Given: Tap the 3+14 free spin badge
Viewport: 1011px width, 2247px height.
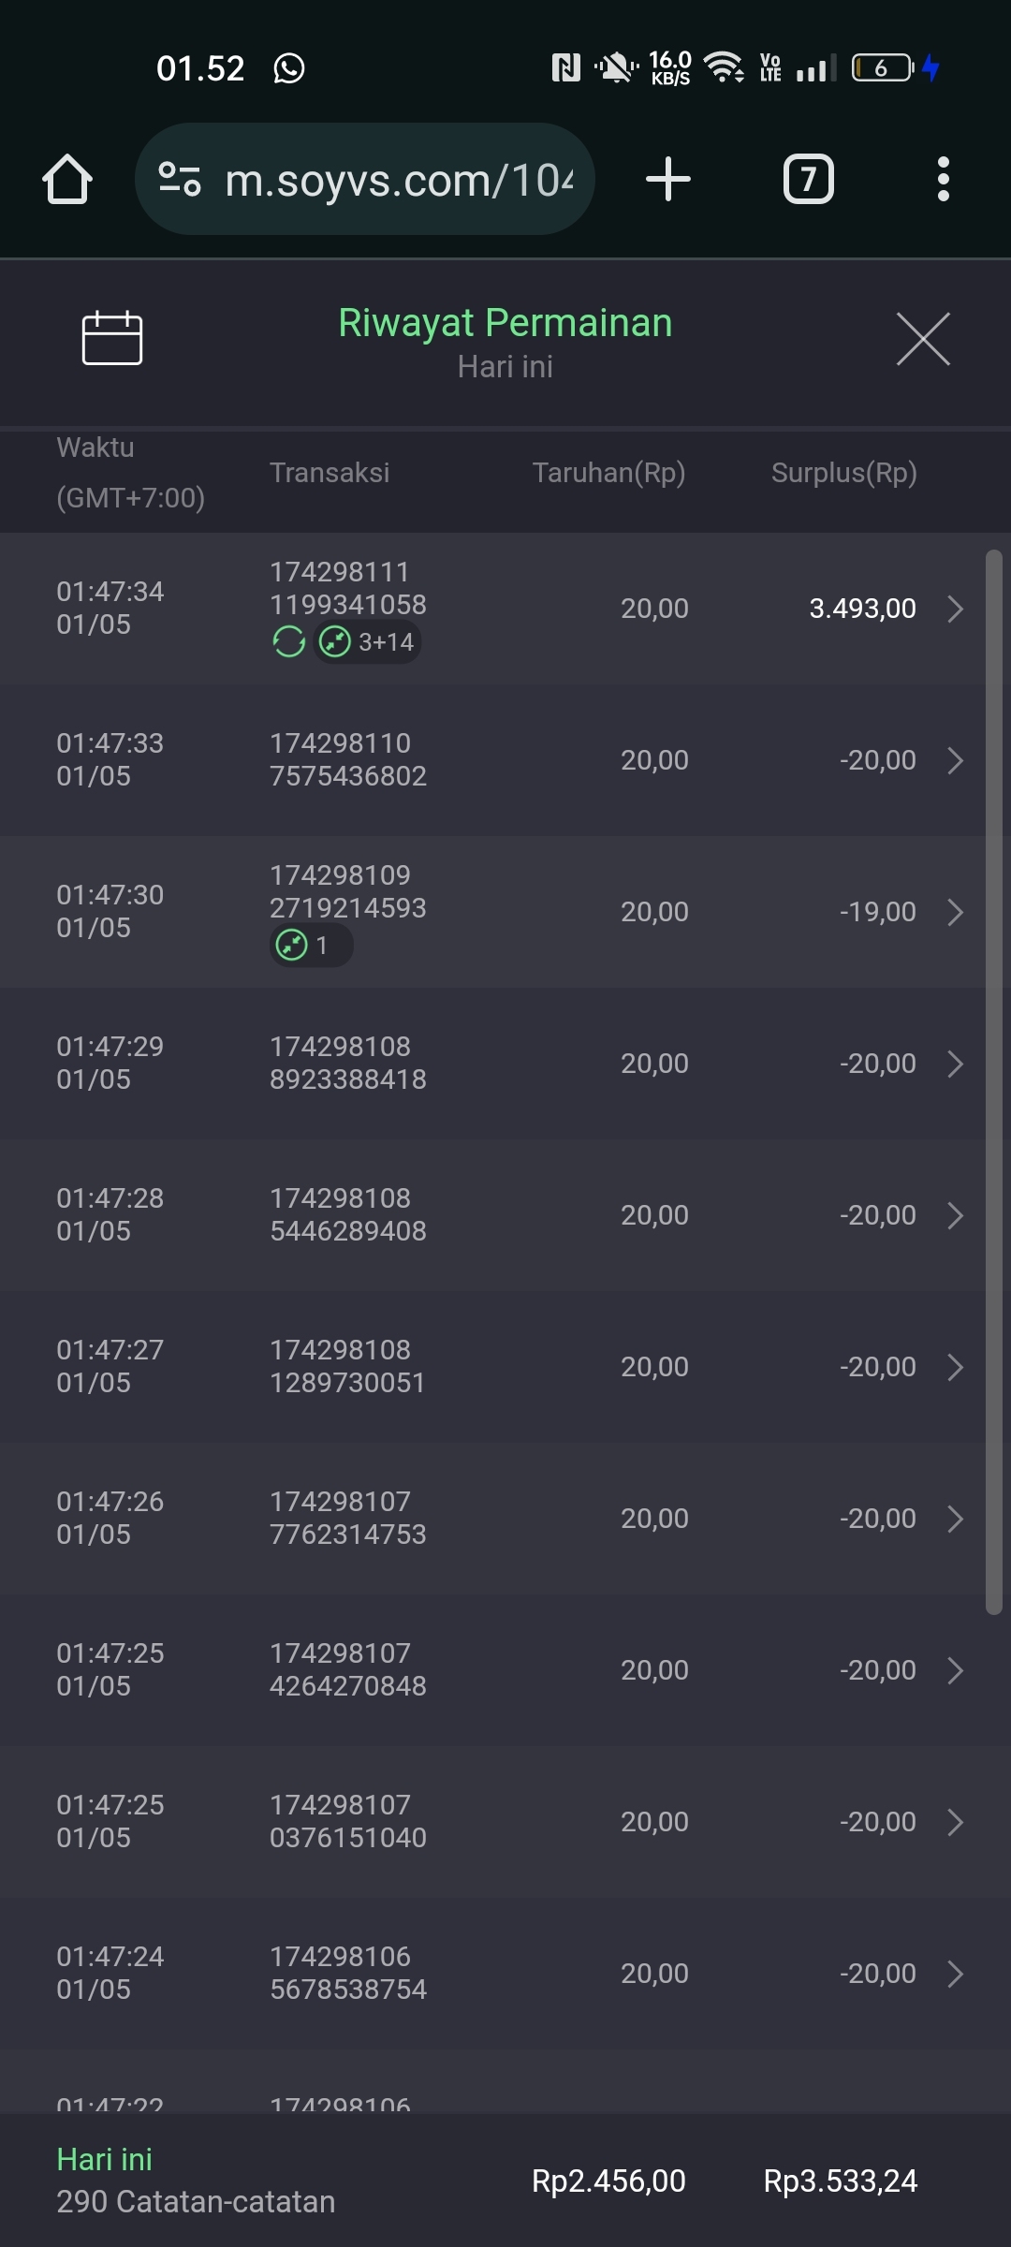Looking at the screenshot, I should coord(368,642).
